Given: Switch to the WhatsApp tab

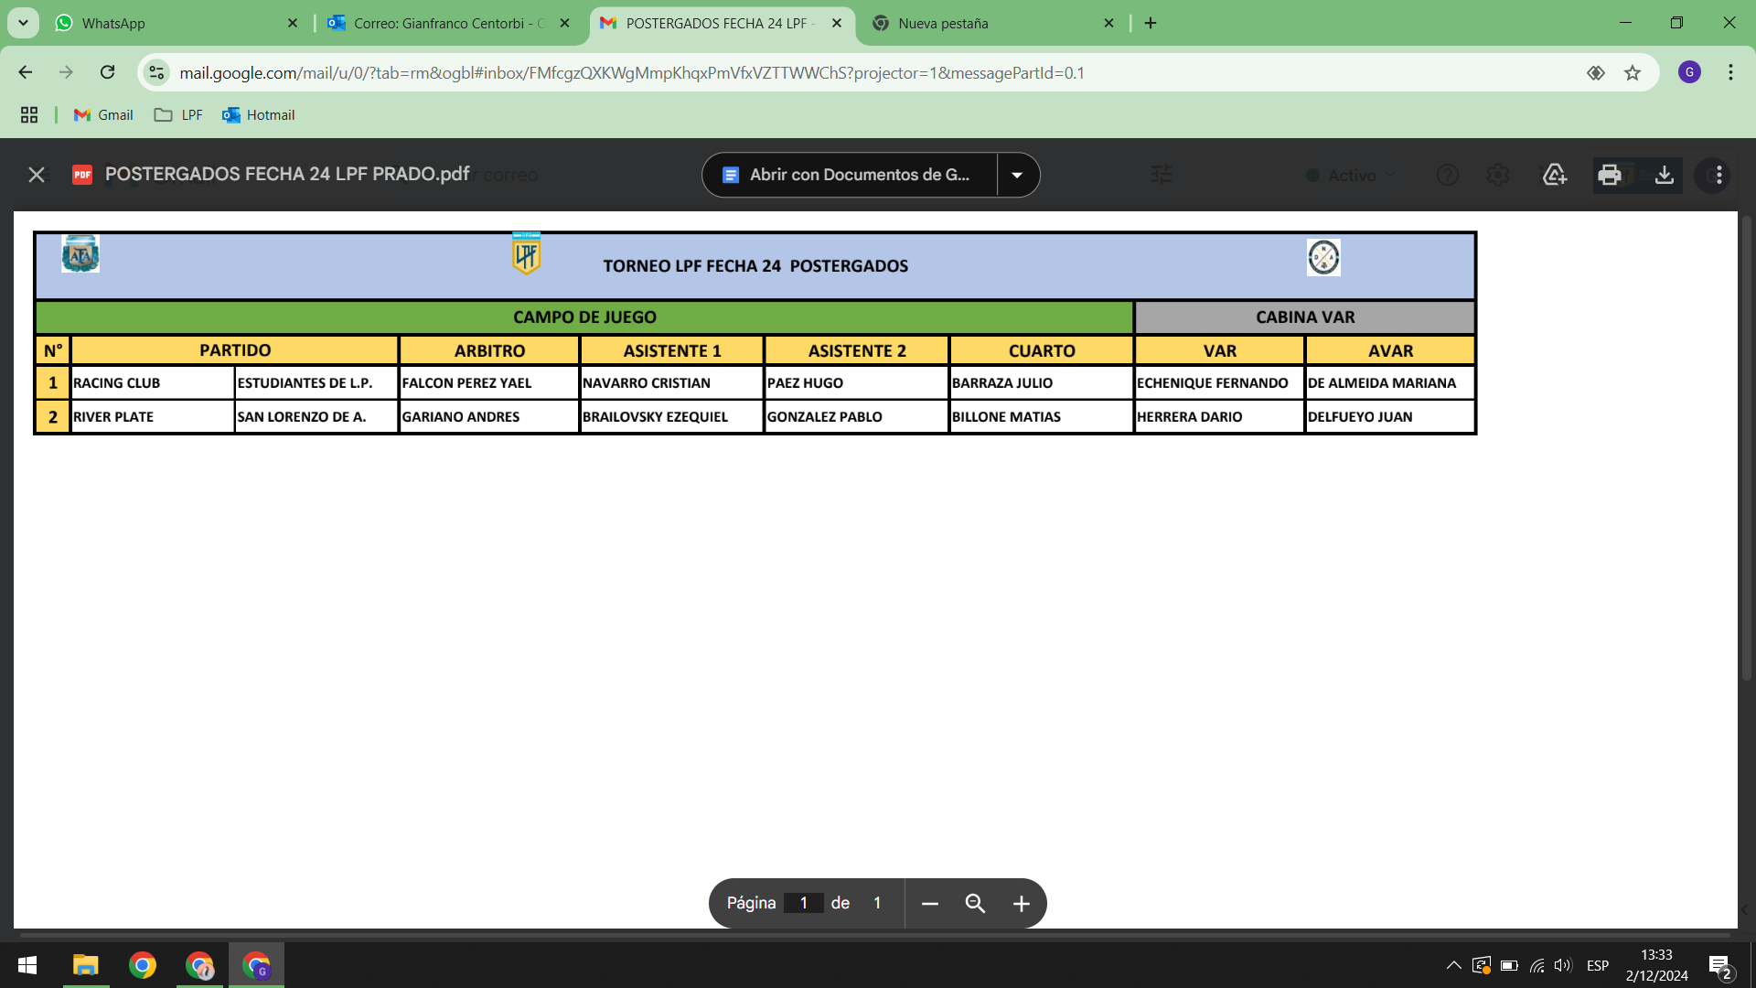Looking at the screenshot, I should point(174,23).
